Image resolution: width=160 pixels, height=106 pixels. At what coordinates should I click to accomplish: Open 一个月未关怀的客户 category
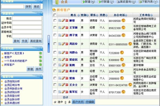coord(16,61)
